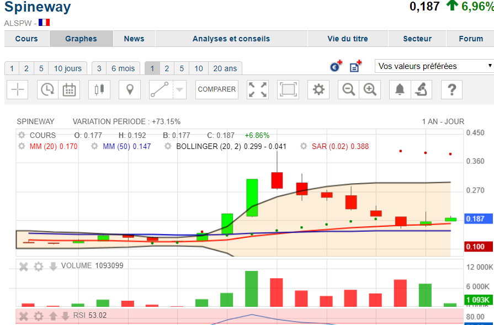Open MM (50) settings gear
The image size is (494, 325).
pos(94,146)
